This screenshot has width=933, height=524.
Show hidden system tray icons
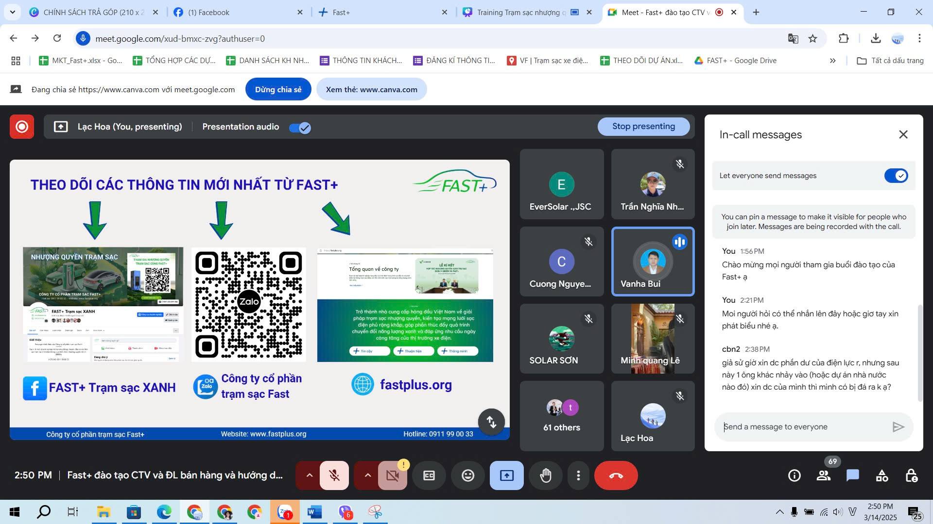pos(779,512)
